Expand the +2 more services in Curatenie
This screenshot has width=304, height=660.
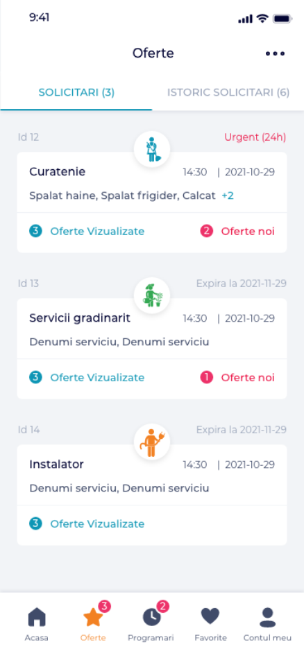point(228,196)
